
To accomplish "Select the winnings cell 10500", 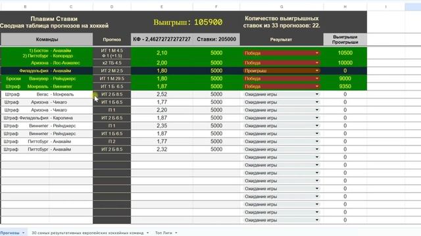I will coord(345,53).
